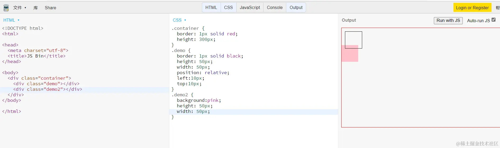
Task: Click the '.container {' selector line
Action: 188,28
